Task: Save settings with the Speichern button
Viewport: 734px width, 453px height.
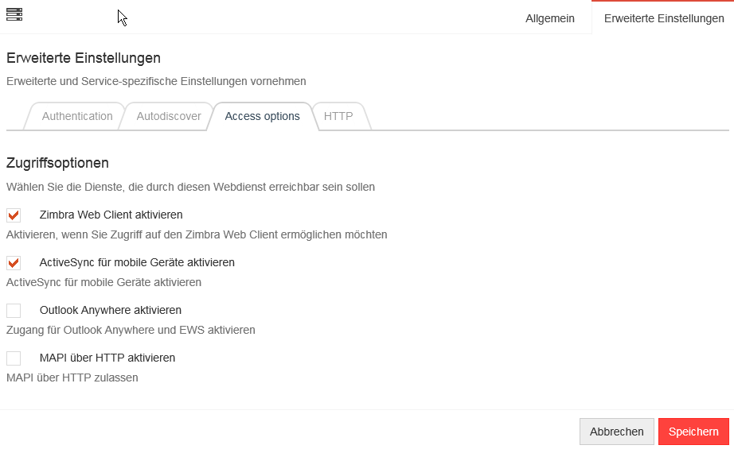Action: [693, 432]
